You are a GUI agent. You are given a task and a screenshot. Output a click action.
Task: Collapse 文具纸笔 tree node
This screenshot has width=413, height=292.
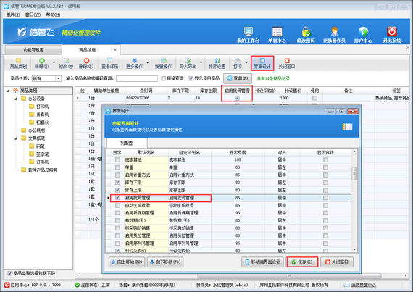pyautogui.click(x=16, y=138)
